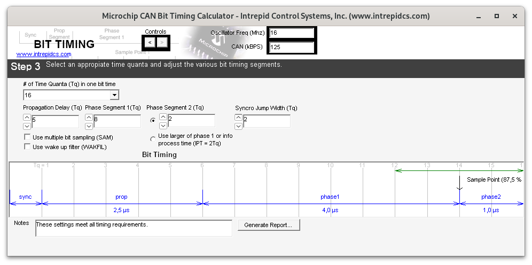Viewport: 532px width, 265px height.
Task: Click the next step arrow under Controls
Action: pyautogui.click(x=162, y=42)
